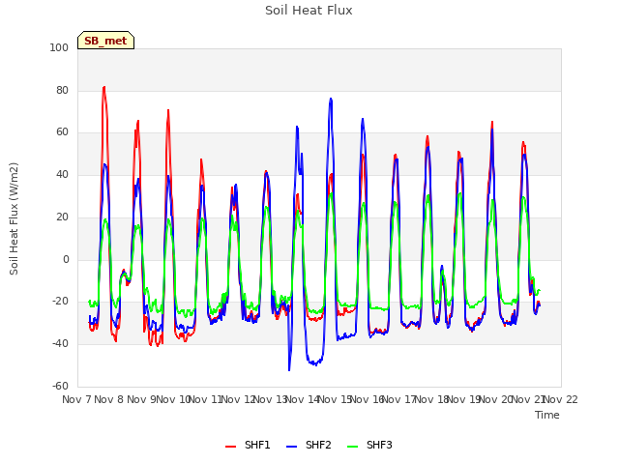Click the green SHF3 legend line marker
This screenshot has height=464, width=619.
(352, 447)
